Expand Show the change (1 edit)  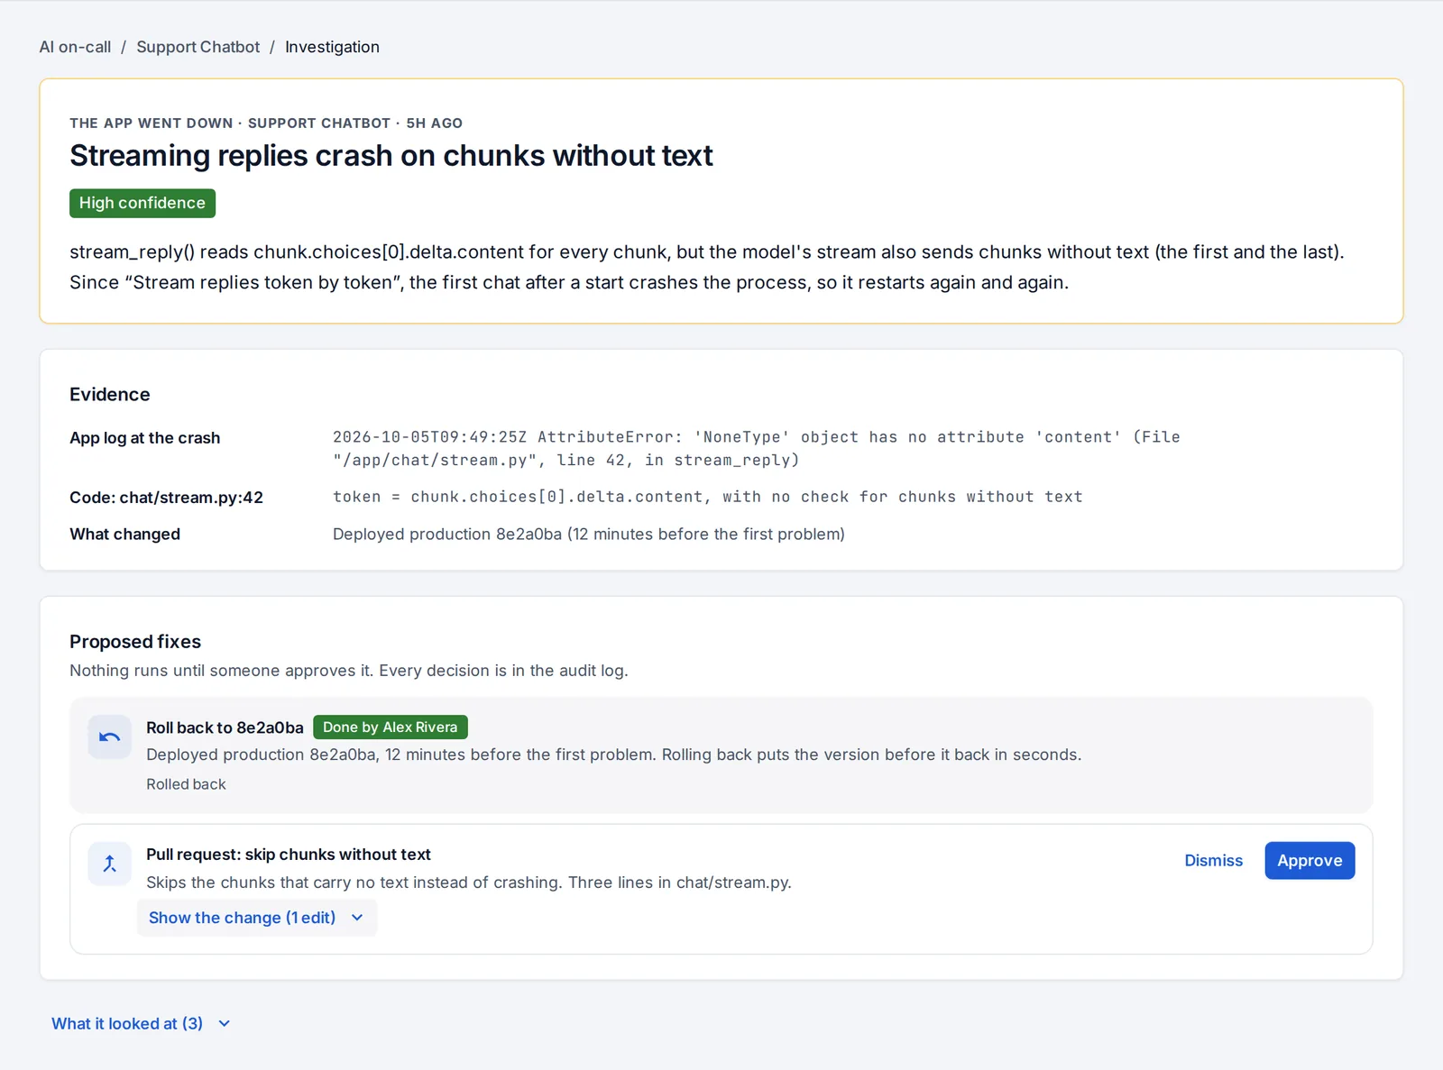pos(257,918)
